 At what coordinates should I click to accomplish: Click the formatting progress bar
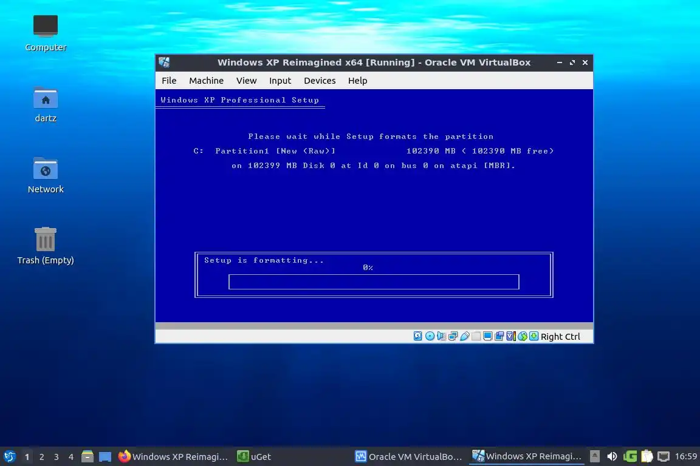point(374,282)
